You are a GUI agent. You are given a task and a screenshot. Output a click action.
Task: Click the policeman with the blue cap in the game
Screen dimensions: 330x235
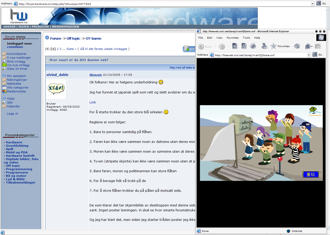tap(306, 138)
